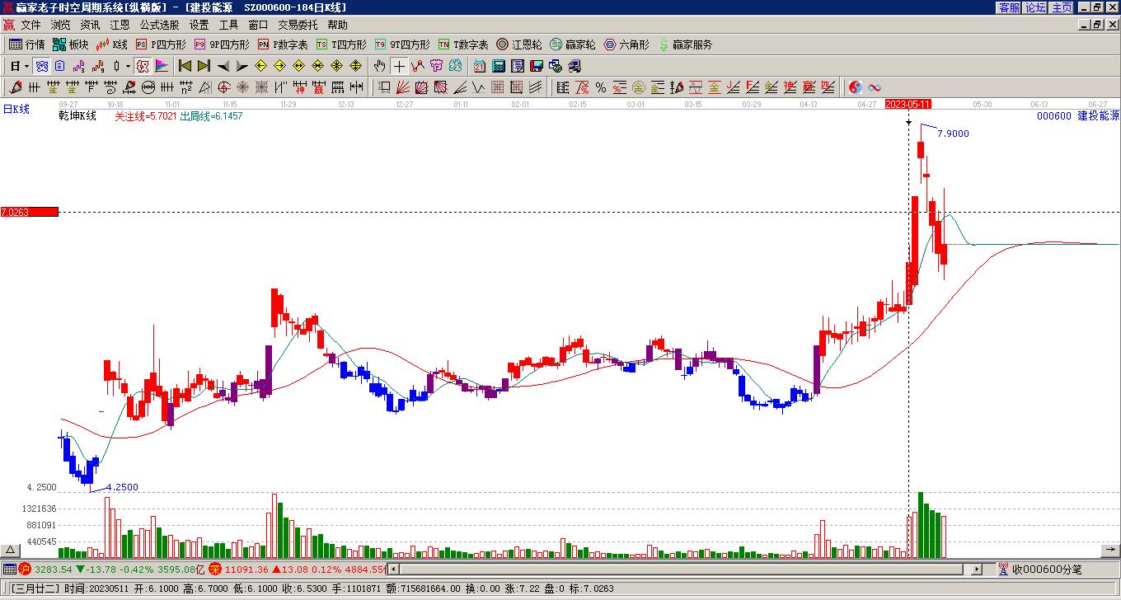The image size is (1121, 600).
Task: Select the percent sign tool
Action: (600, 87)
